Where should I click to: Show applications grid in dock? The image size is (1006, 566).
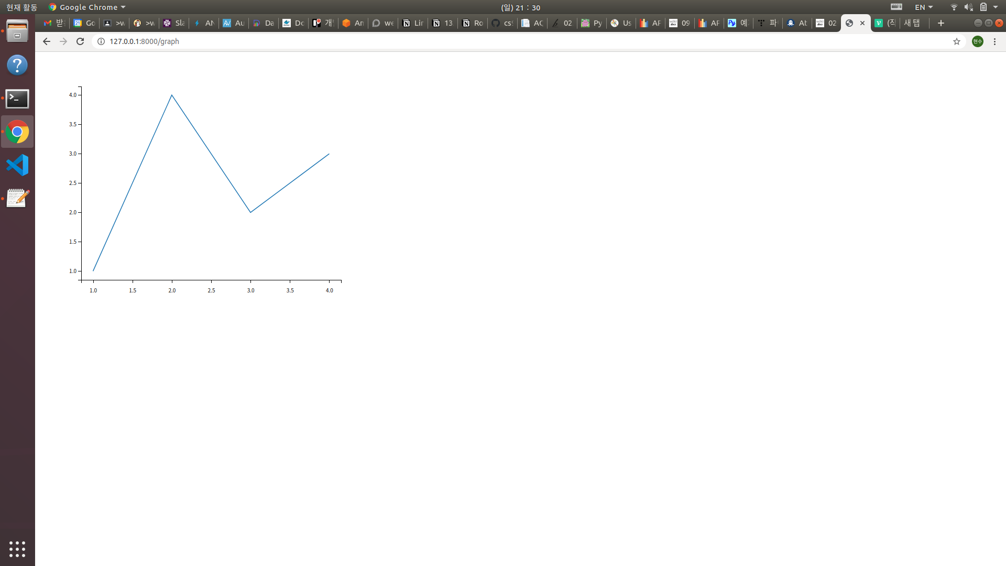tap(17, 549)
